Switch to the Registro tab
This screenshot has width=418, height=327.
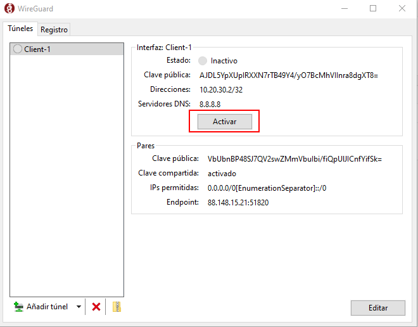[x=54, y=29]
